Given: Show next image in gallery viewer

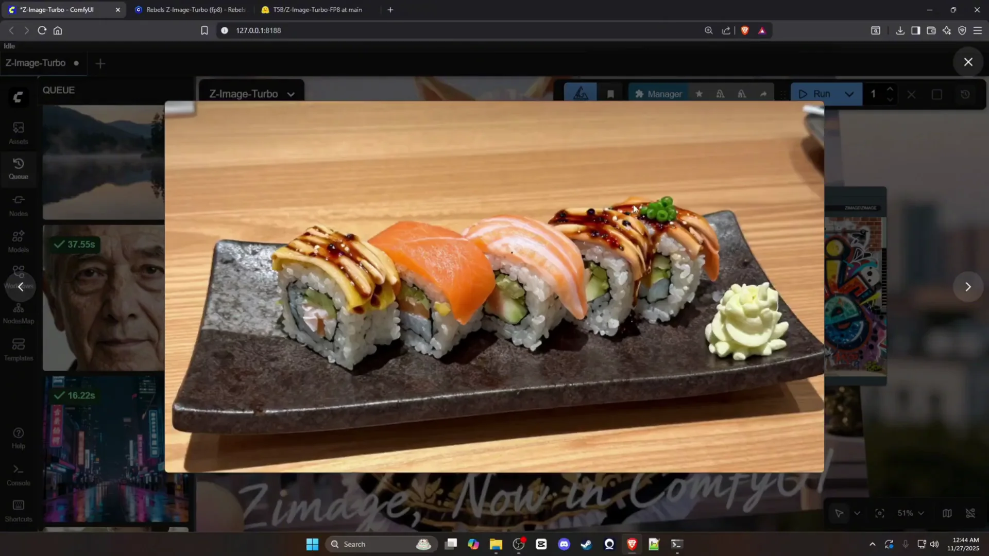Looking at the screenshot, I should 968,287.
